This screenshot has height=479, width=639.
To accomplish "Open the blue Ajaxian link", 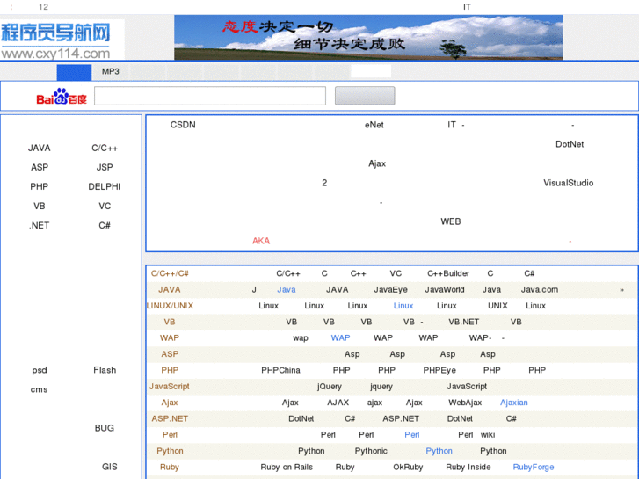I will coord(514,403).
